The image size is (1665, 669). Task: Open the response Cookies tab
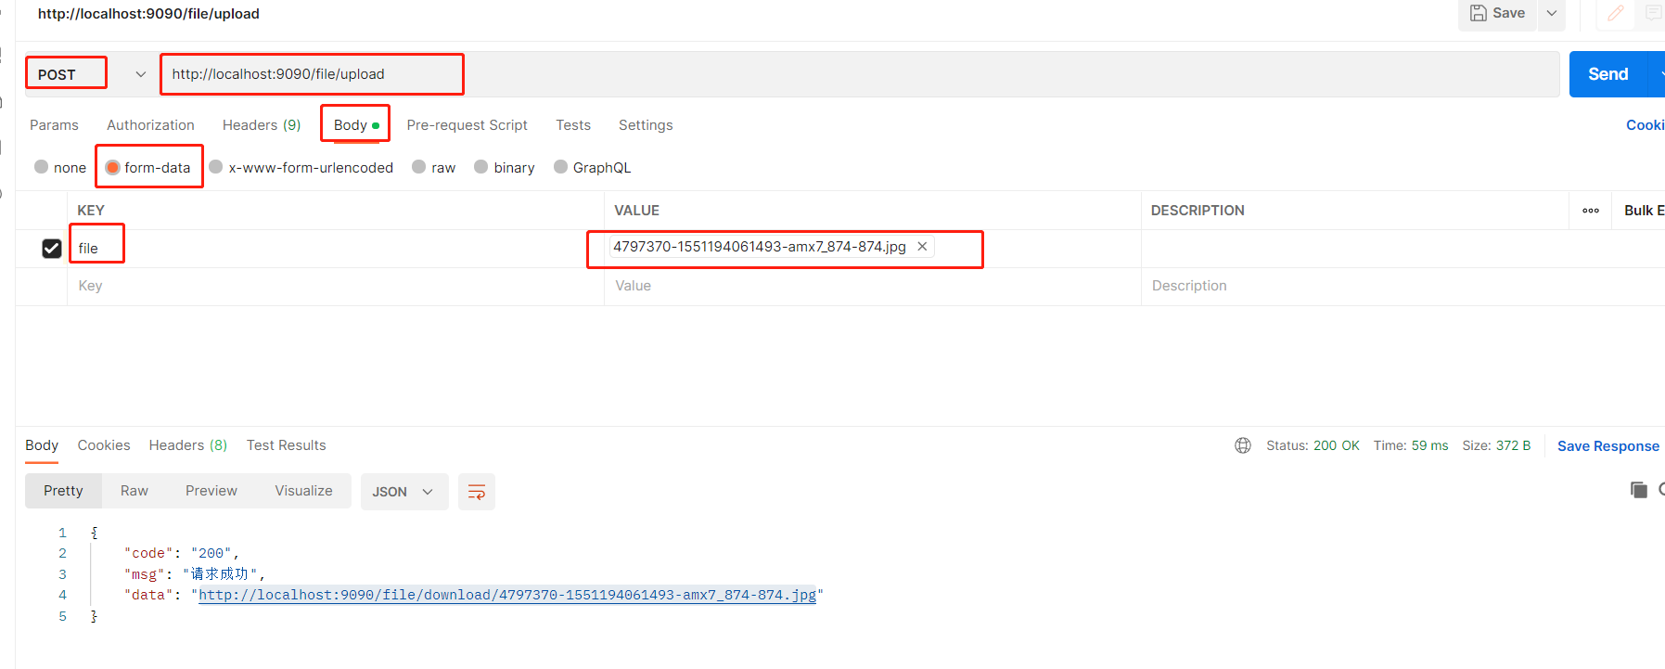[104, 445]
